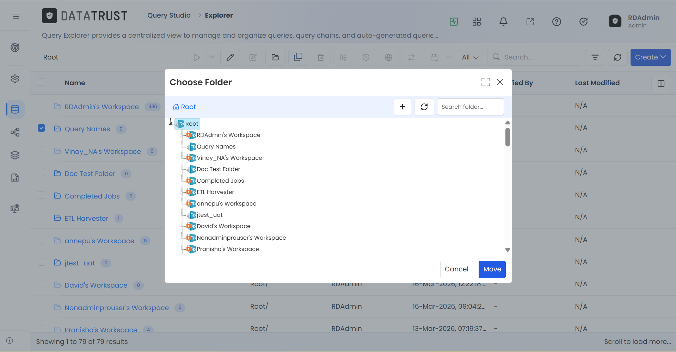Click the copy toolbar icon
The image size is (676, 352).
pos(298,57)
